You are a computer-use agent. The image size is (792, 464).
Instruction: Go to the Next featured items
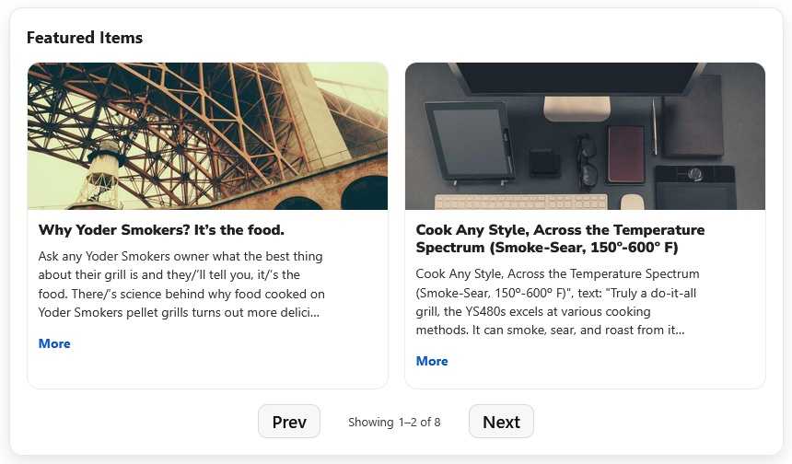(x=501, y=421)
